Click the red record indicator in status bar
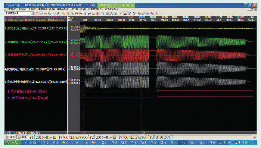Viewport: 261px width, 148px height. tap(254, 137)
